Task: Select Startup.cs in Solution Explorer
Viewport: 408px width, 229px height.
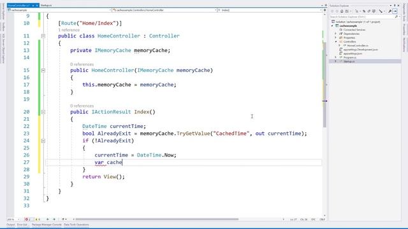Action: [x=349, y=61]
